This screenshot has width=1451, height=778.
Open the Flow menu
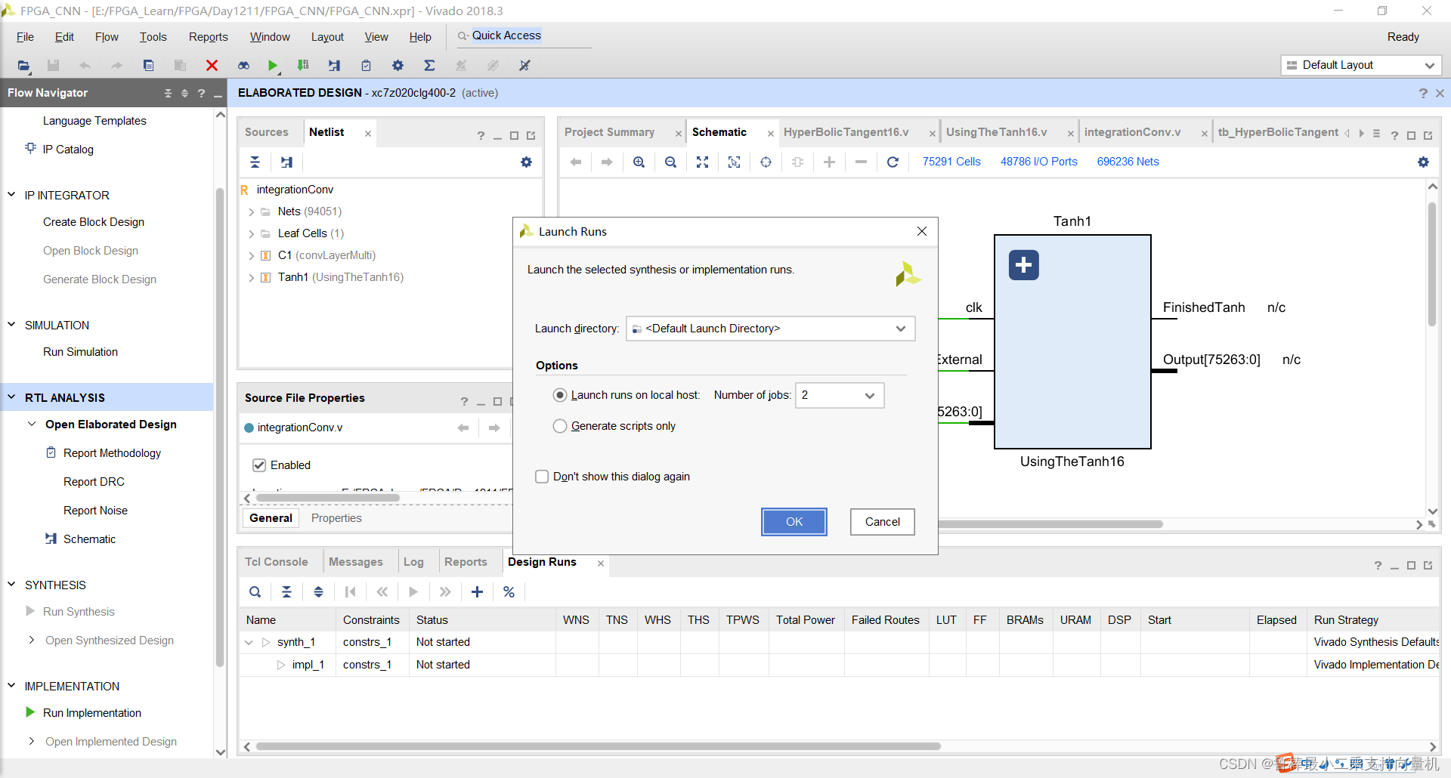(107, 37)
